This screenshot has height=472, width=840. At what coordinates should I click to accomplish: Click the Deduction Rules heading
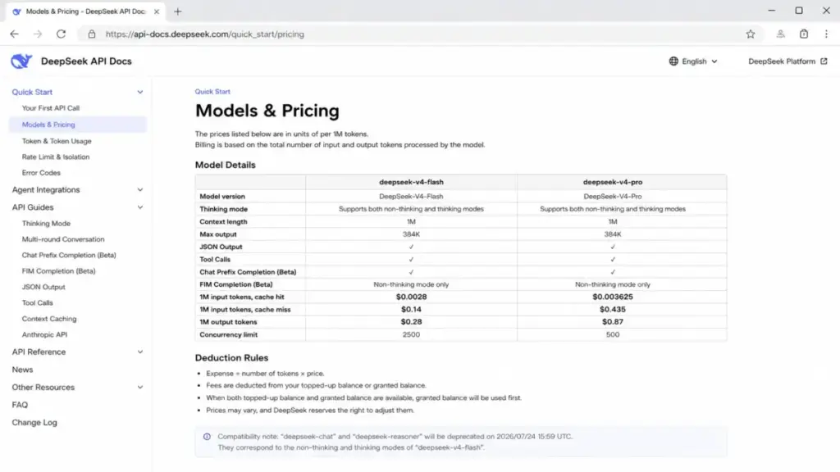[231, 357]
